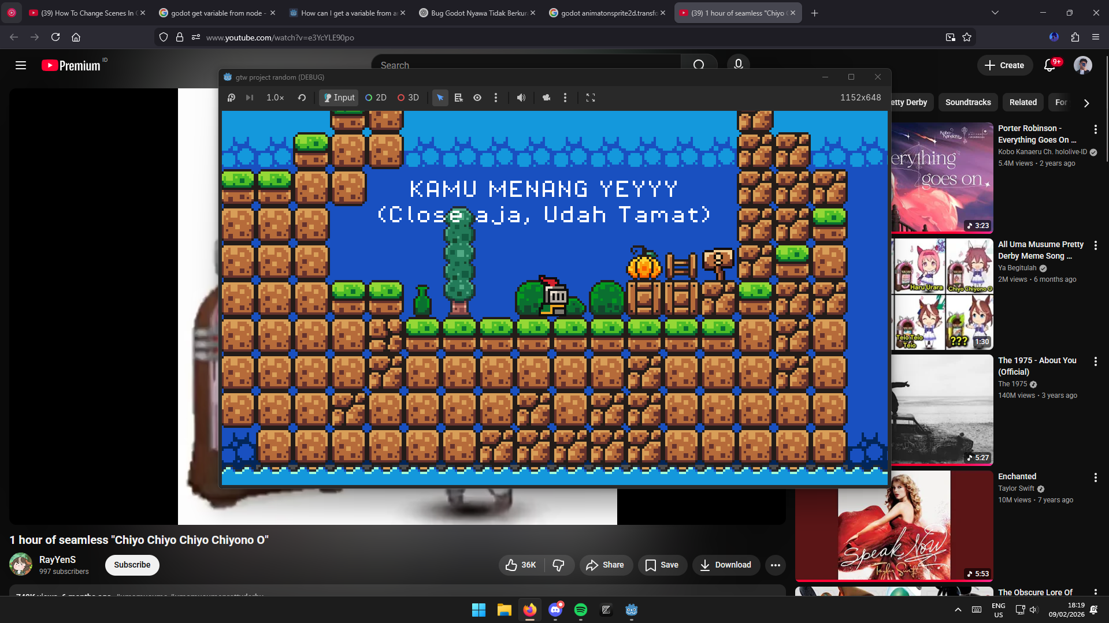
Task: Toggle camera override icon
Action: [x=547, y=98]
